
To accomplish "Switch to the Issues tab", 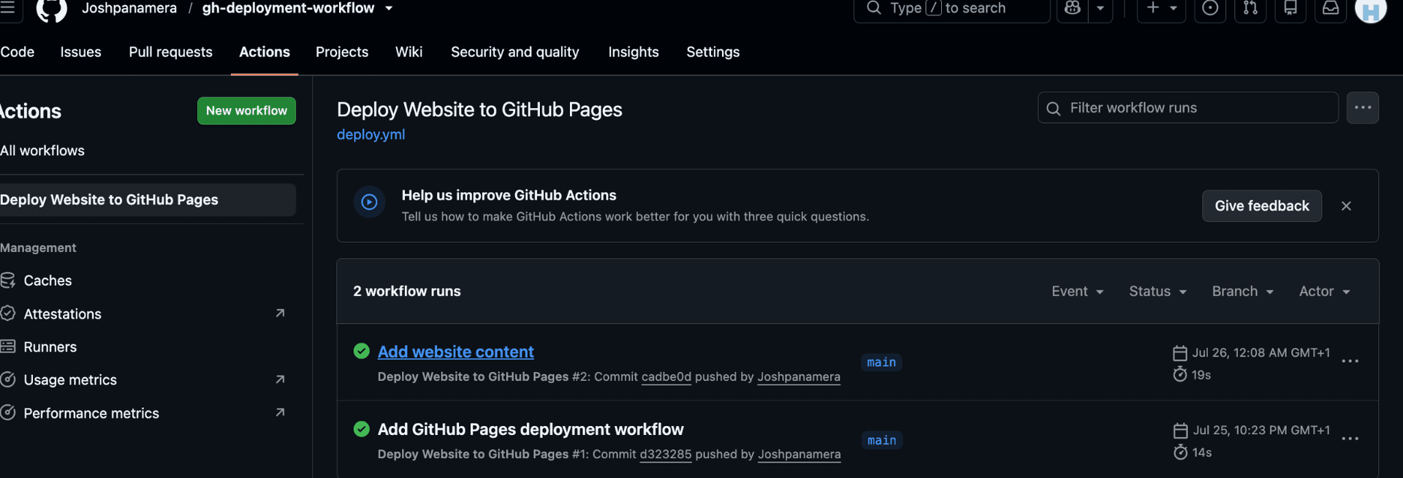I will pos(80,52).
